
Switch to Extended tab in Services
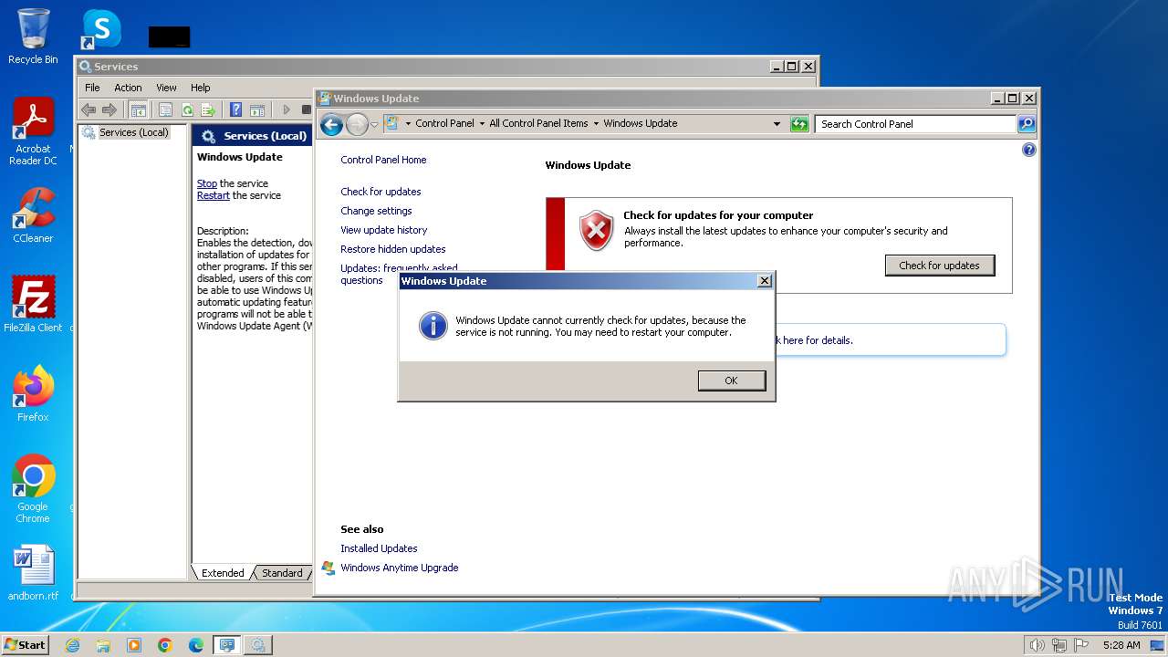click(223, 573)
